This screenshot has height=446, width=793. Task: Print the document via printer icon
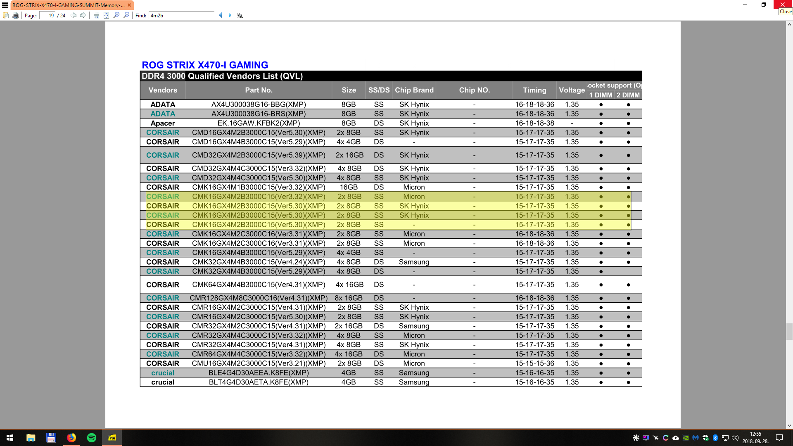(16, 15)
